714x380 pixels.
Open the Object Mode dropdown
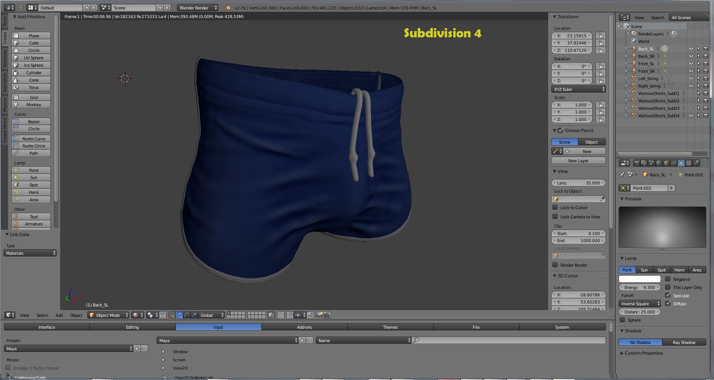click(108, 315)
